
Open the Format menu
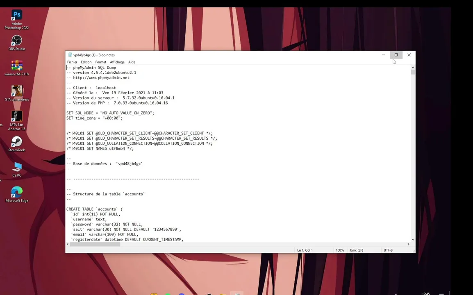tap(100, 62)
